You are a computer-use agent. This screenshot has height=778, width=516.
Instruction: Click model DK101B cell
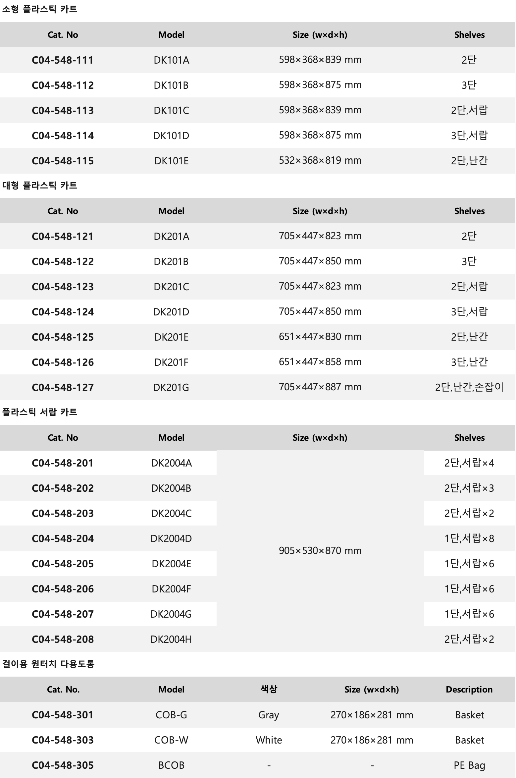171,85
